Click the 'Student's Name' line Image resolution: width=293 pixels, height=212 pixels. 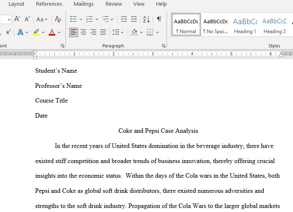[x=56, y=71]
